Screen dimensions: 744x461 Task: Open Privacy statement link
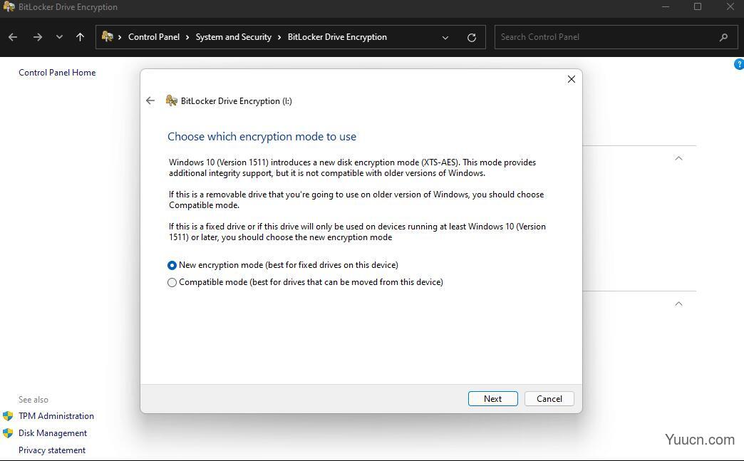click(x=52, y=450)
